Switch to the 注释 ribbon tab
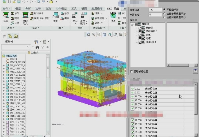The height and width of the screenshot is (137, 199). [x=38, y=9]
